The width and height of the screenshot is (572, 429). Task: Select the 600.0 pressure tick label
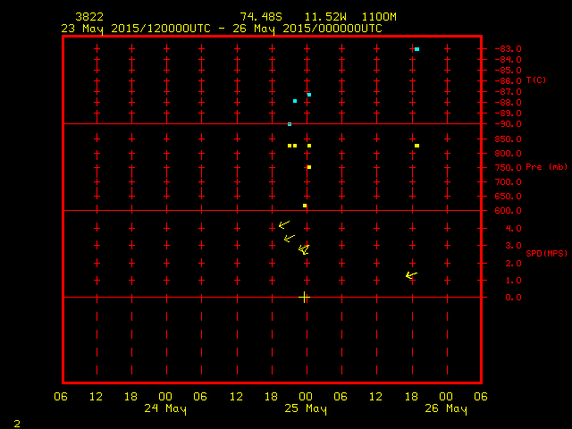[509, 211]
